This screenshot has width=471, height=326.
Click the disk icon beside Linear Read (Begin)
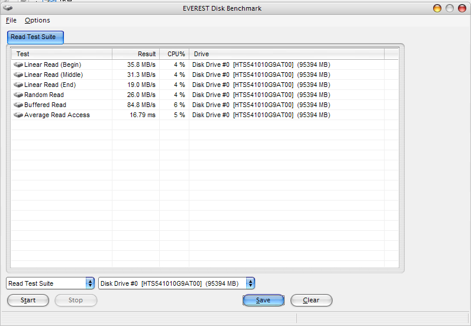[x=18, y=64]
